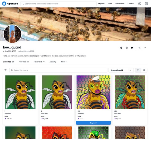Open the account profile icon

click(x=140, y=4)
